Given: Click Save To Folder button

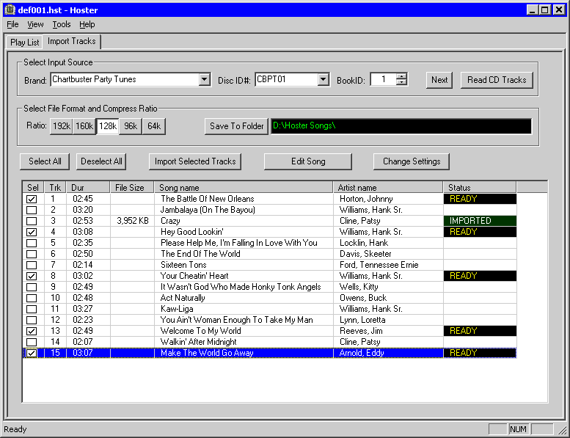Looking at the screenshot, I should pyautogui.click(x=236, y=126).
